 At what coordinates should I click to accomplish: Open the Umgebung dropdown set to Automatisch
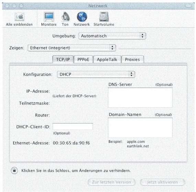click(112, 36)
